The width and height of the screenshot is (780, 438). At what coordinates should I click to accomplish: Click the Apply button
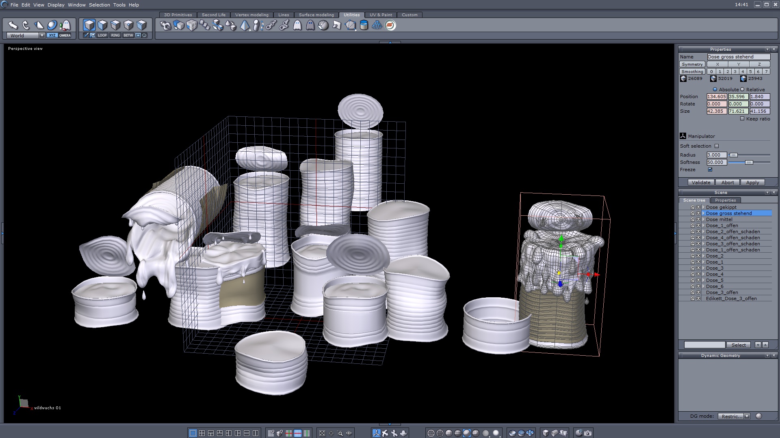click(x=752, y=182)
